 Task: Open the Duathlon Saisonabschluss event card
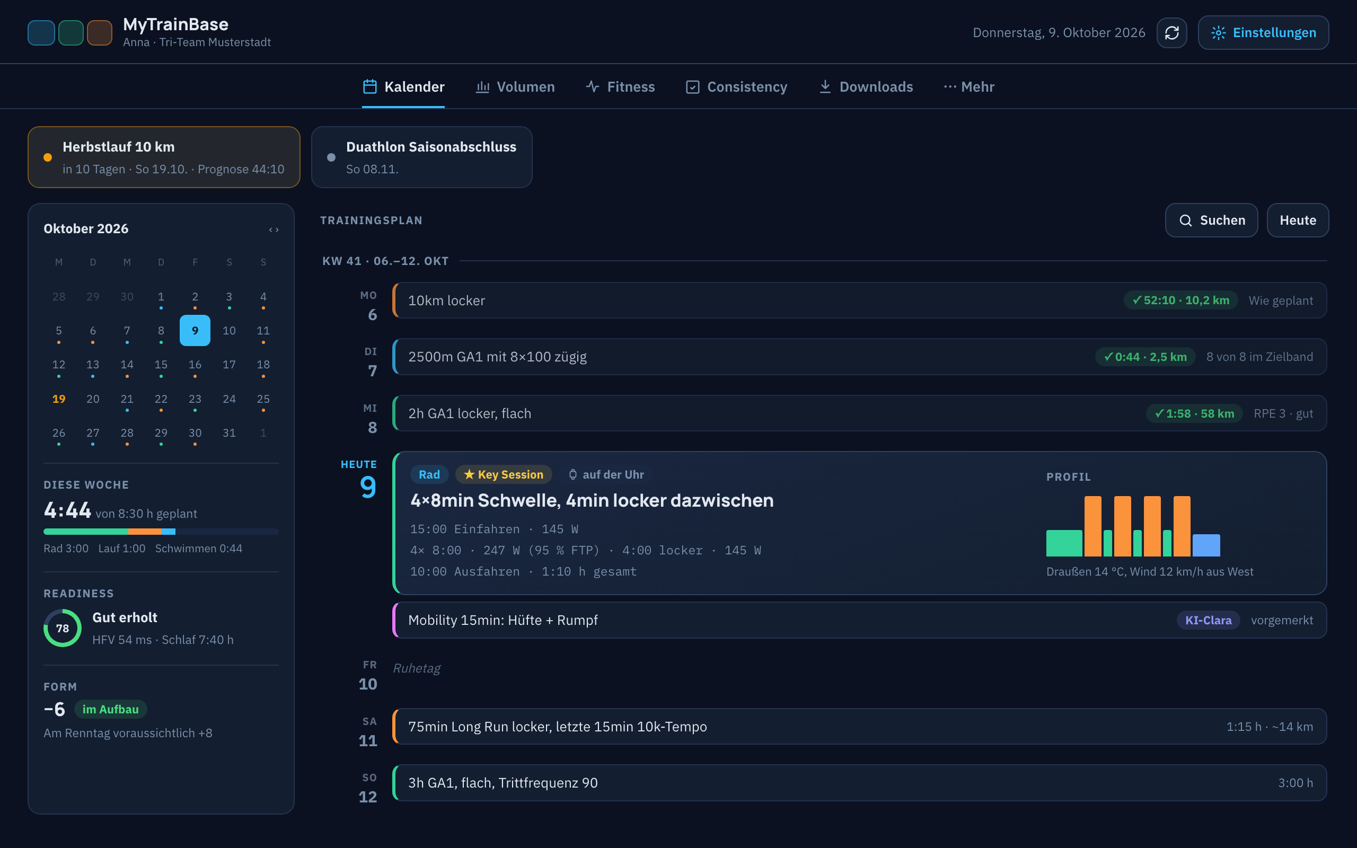[x=422, y=157]
